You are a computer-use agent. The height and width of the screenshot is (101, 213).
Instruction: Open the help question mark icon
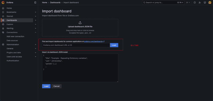coord(195,2)
